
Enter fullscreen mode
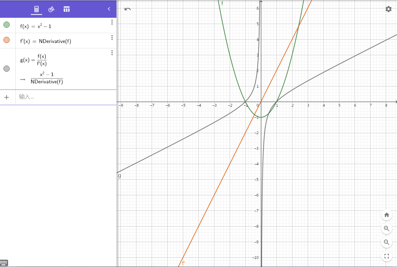(387, 256)
